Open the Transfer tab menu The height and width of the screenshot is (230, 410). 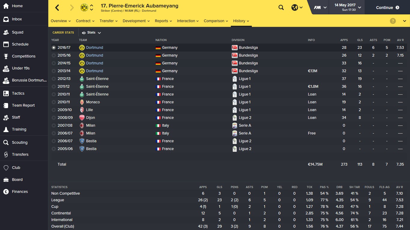click(108, 21)
